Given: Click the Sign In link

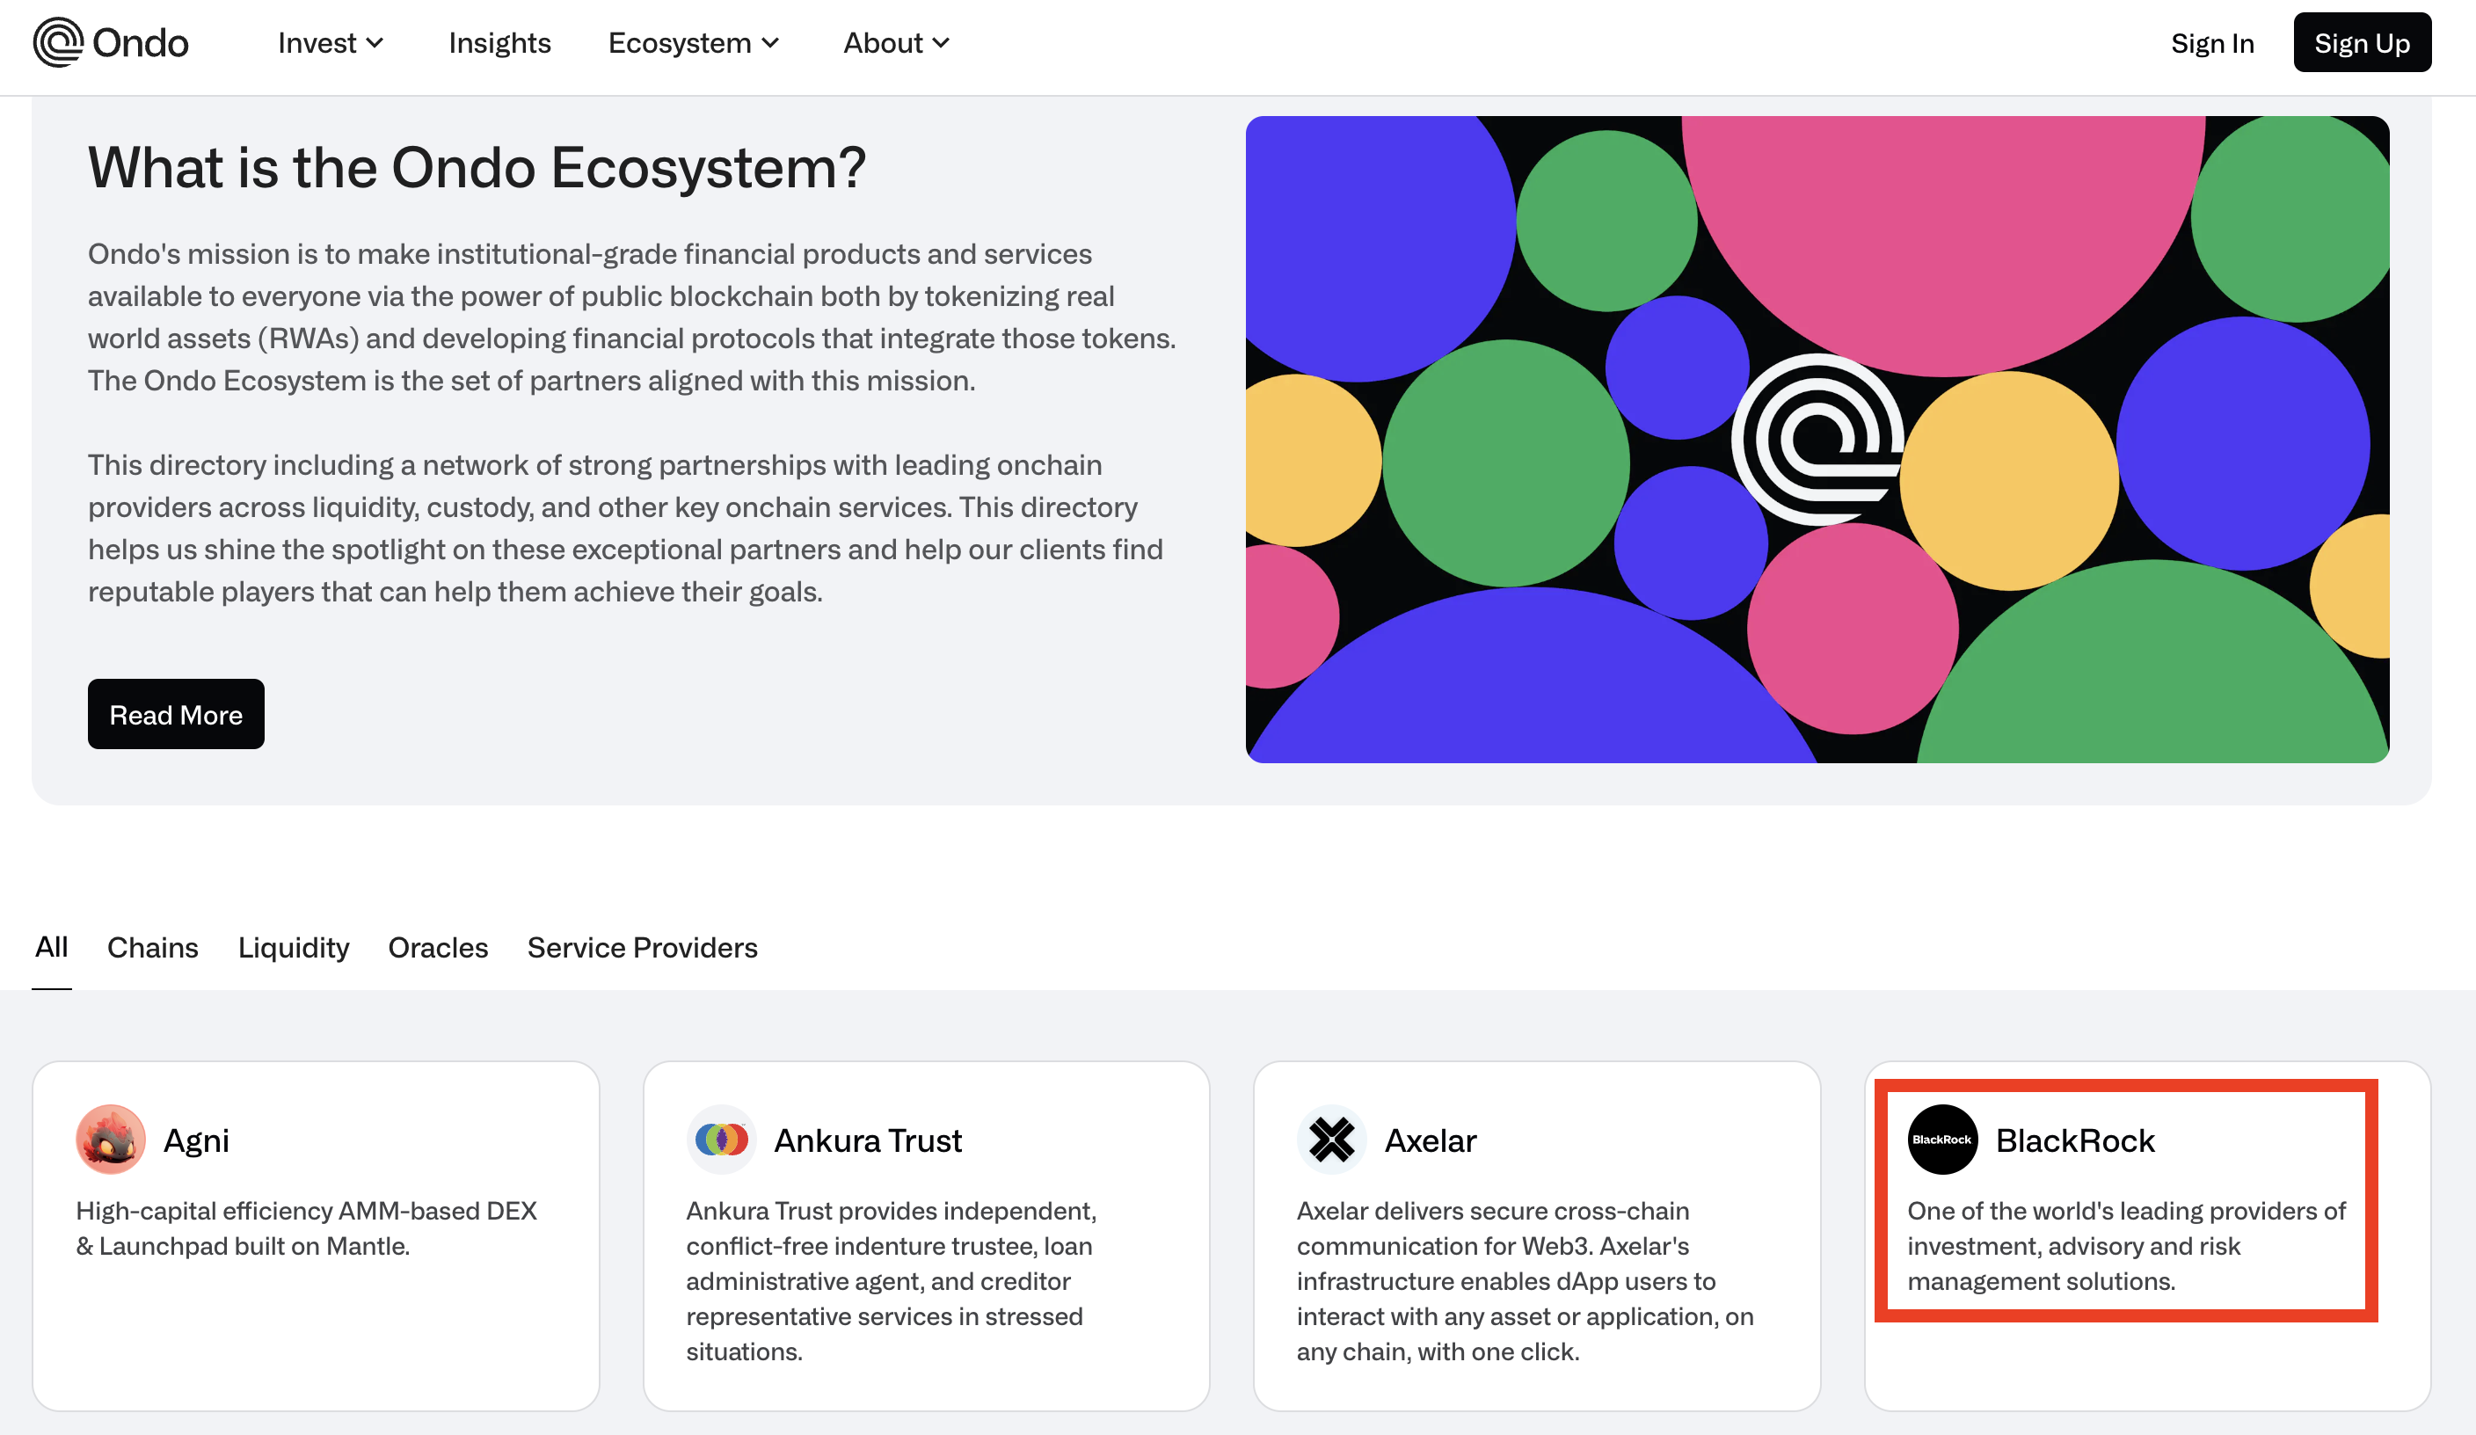Looking at the screenshot, I should point(2211,43).
